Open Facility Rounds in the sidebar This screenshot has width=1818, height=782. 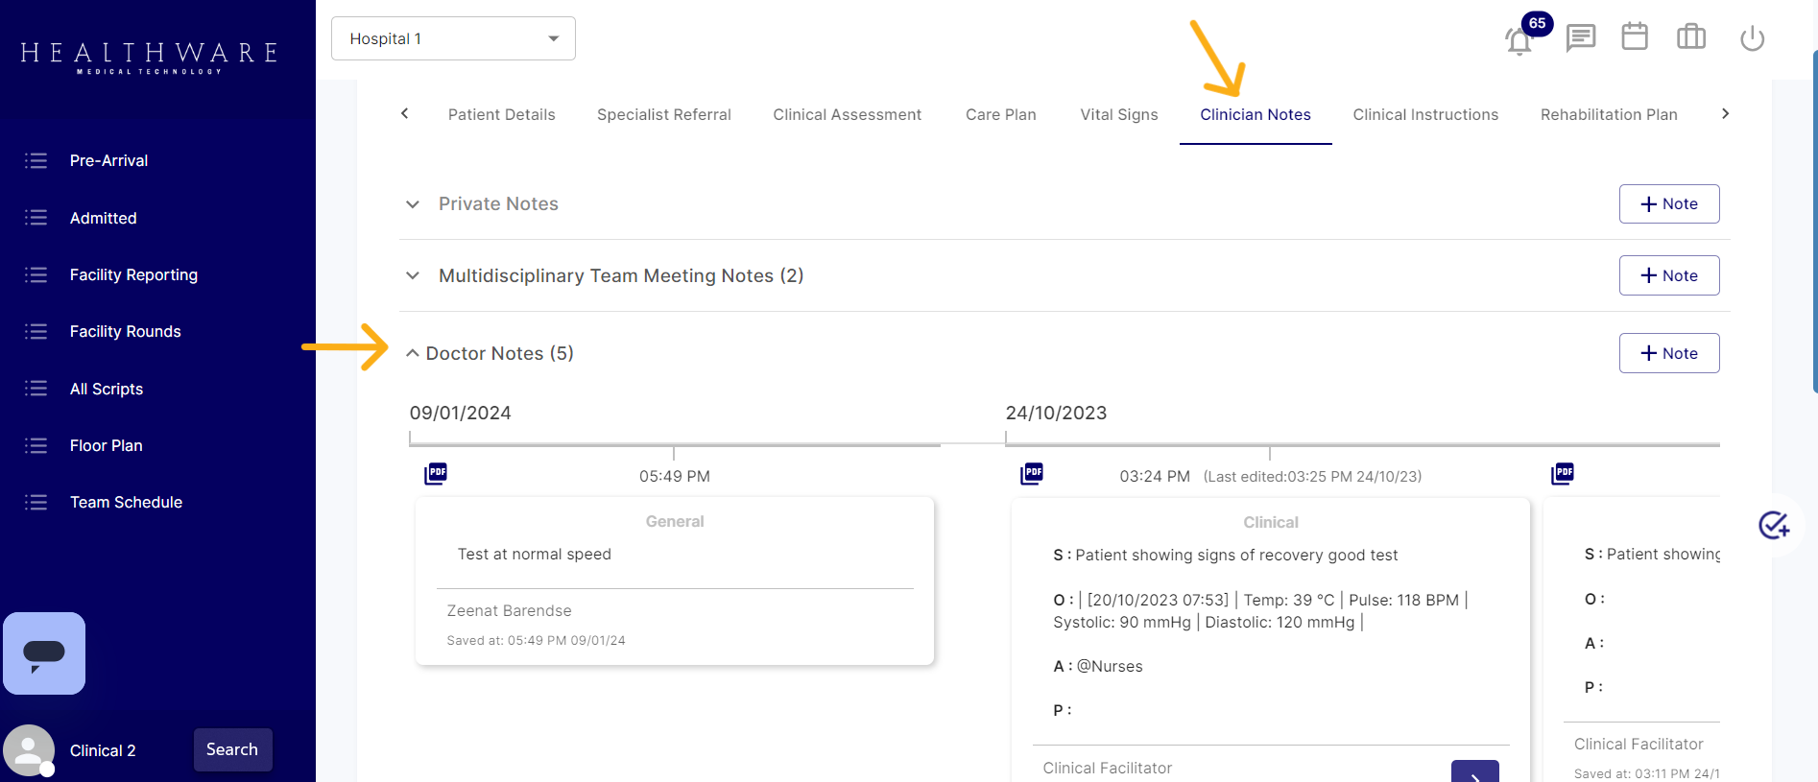[x=125, y=332]
